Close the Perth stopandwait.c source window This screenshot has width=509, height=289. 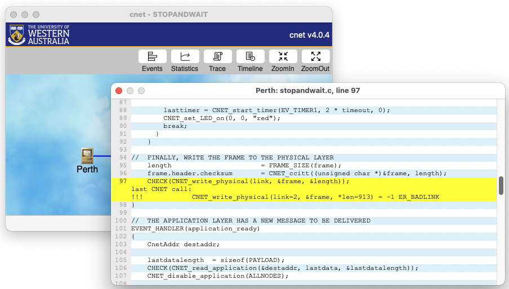pyautogui.click(x=119, y=91)
